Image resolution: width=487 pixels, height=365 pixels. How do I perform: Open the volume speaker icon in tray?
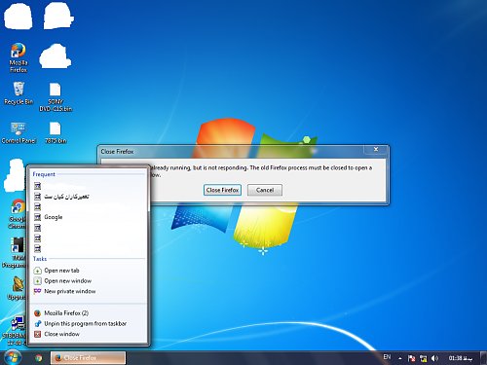click(x=434, y=358)
